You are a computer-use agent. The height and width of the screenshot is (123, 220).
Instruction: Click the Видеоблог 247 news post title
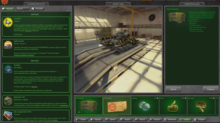[19, 97]
